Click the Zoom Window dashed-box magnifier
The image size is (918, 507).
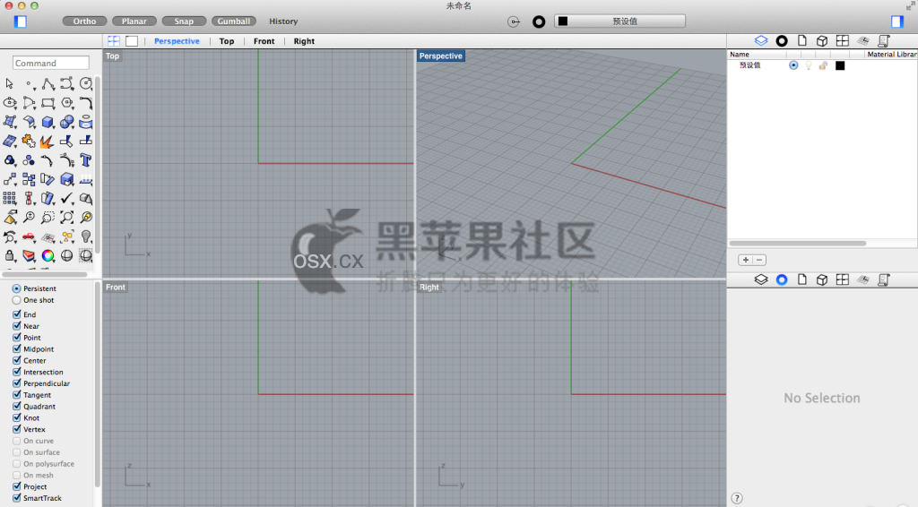coord(48,217)
